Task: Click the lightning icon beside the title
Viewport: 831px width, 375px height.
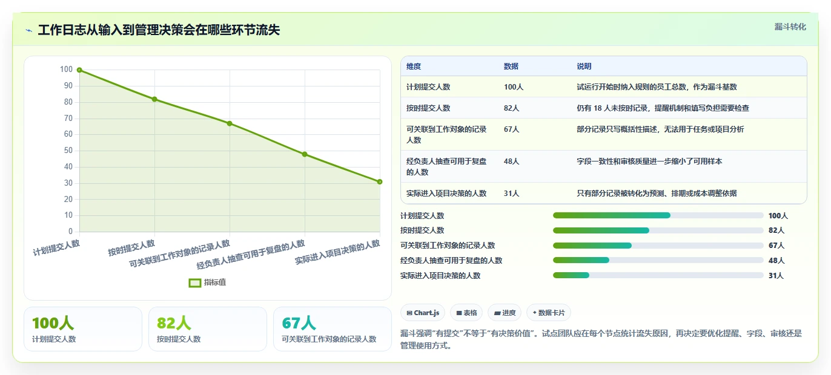Action: pyautogui.click(x=28, y=30)
